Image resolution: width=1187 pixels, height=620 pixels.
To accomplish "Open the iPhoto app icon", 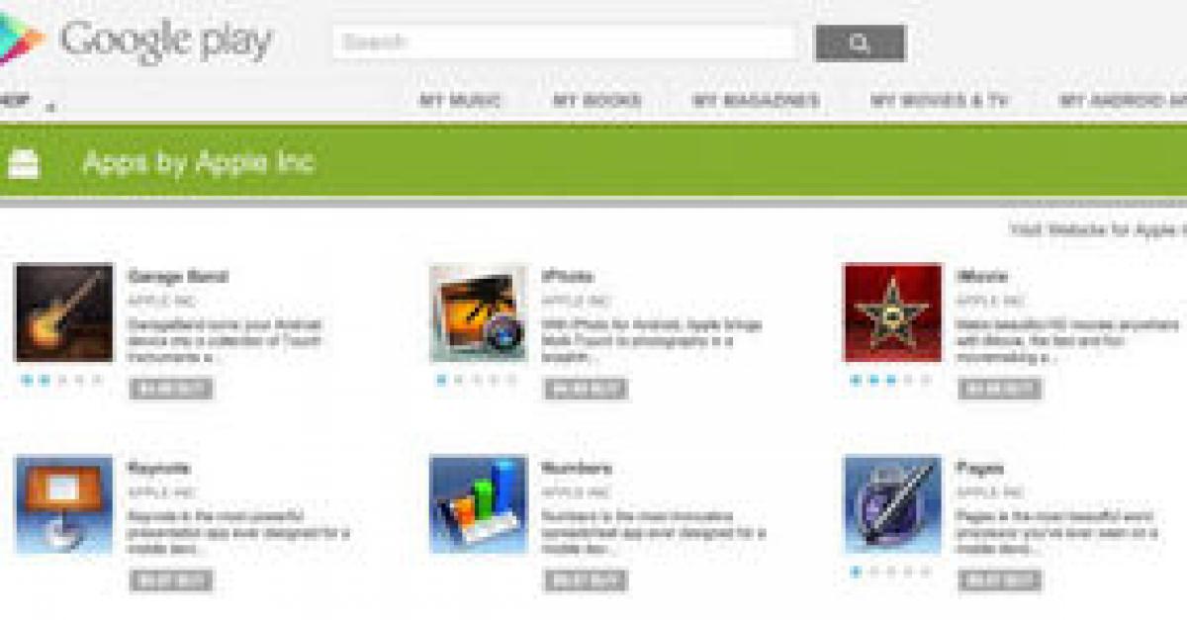I will [x=479, y=312].
